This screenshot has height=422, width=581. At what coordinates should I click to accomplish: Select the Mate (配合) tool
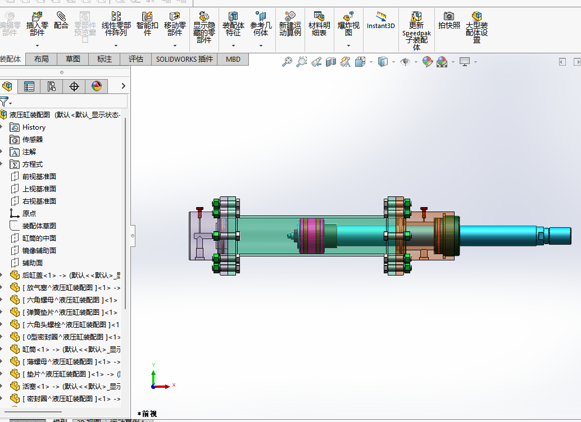[x=61, y=21]
